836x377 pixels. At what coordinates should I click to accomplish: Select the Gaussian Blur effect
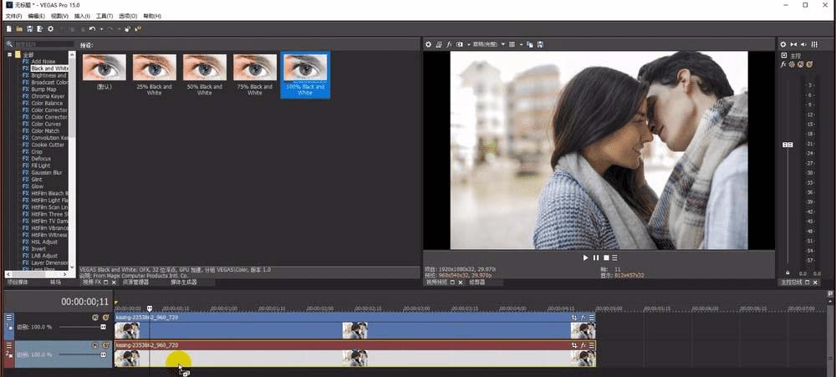tap(47, 172)
